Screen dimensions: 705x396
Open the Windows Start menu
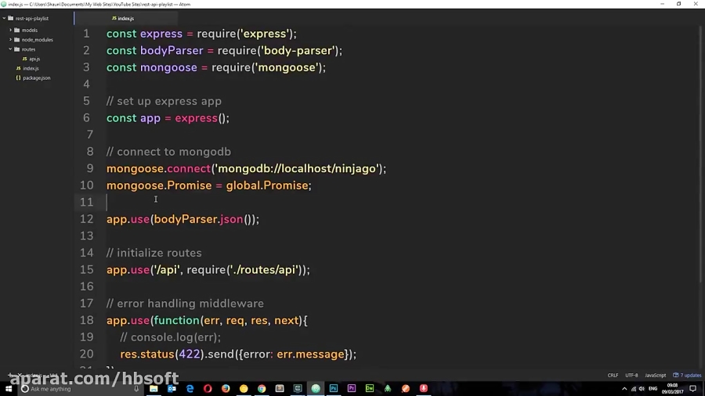9,389
